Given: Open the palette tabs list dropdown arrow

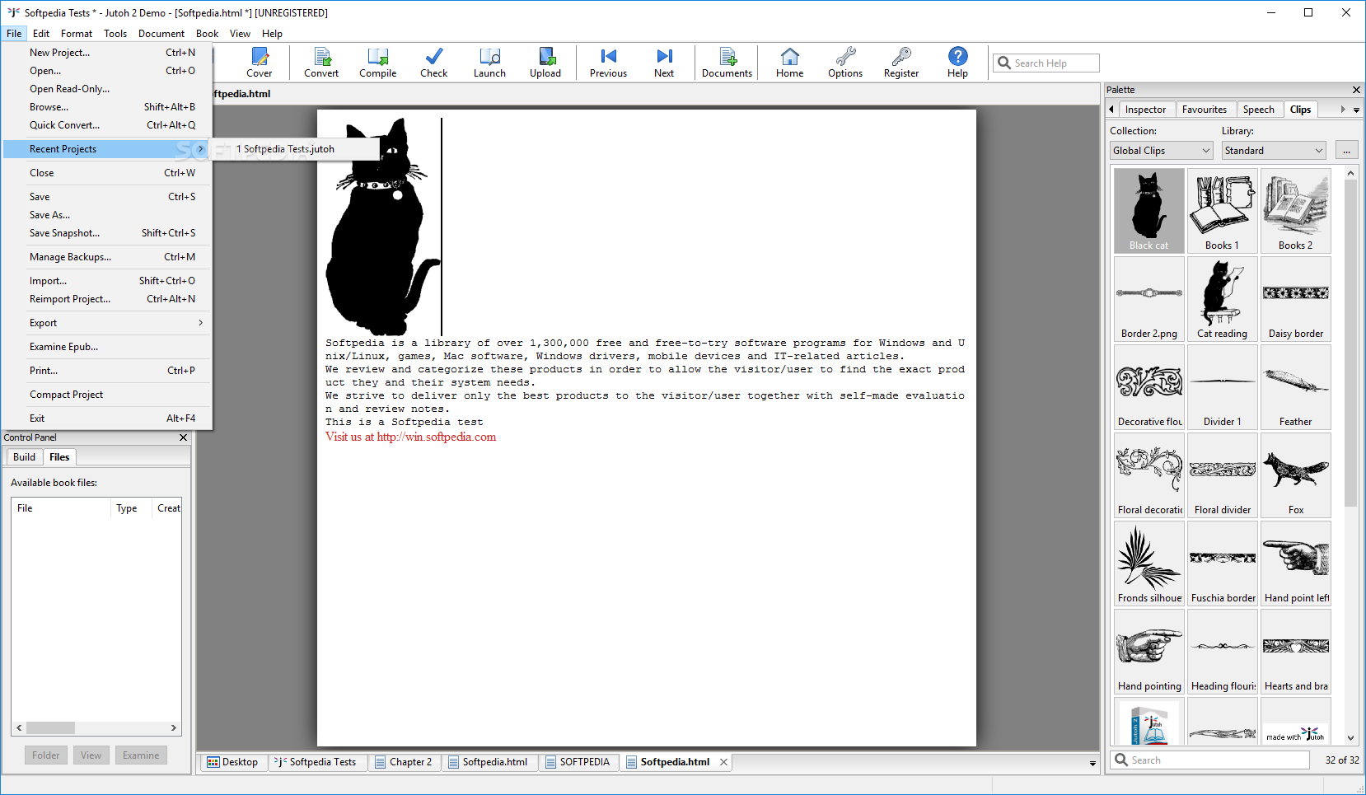Looking at the screenshot, I should (1356, 110).
